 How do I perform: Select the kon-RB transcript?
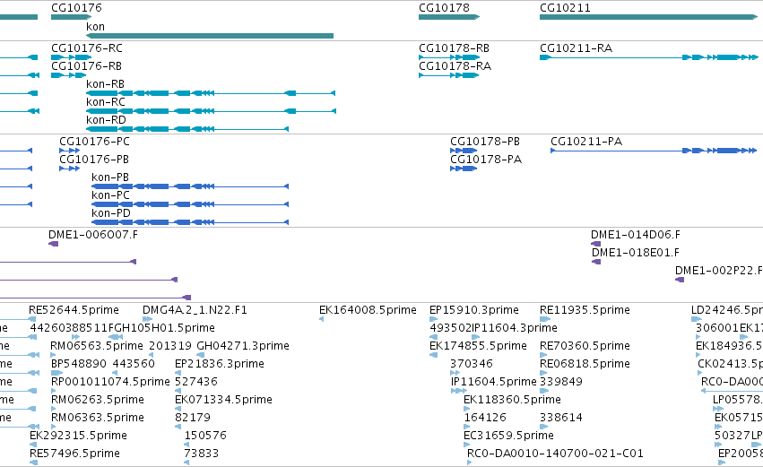(211, 93)
